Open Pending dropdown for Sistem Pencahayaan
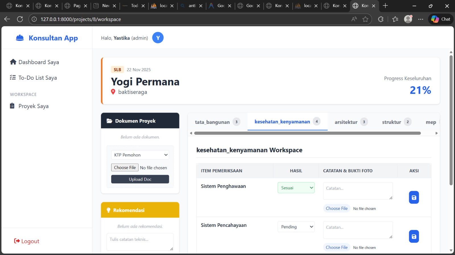The height and width of the screenshot is (255, 455). point(296,227)
